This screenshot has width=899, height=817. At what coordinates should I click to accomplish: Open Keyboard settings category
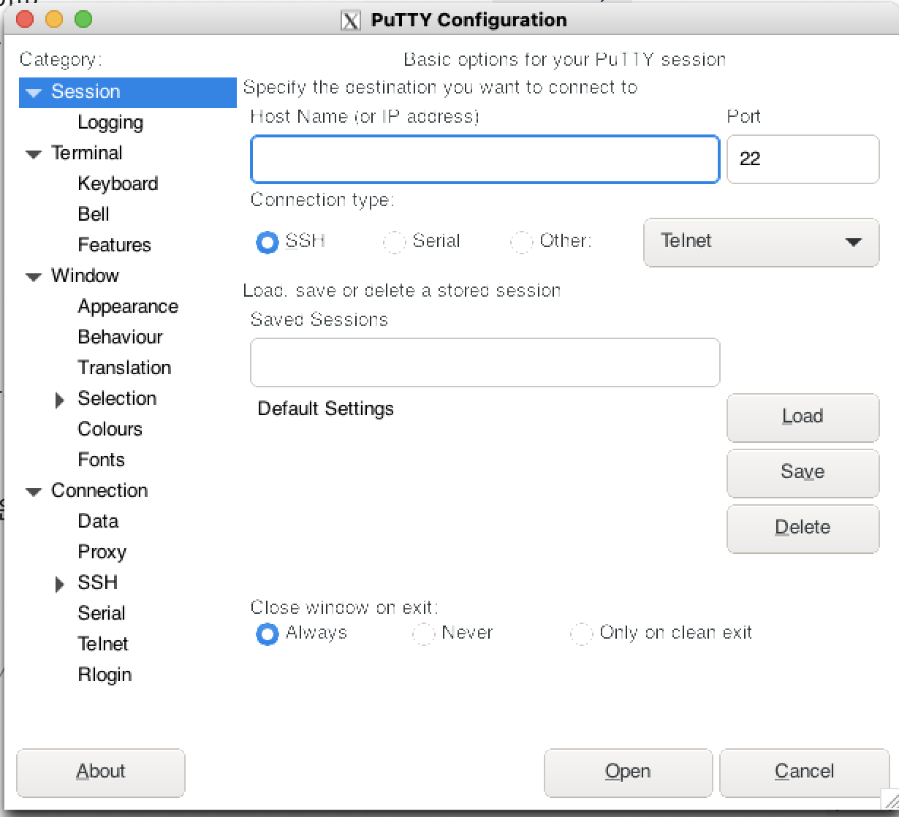pyautogui.click(x=118, y=183)
